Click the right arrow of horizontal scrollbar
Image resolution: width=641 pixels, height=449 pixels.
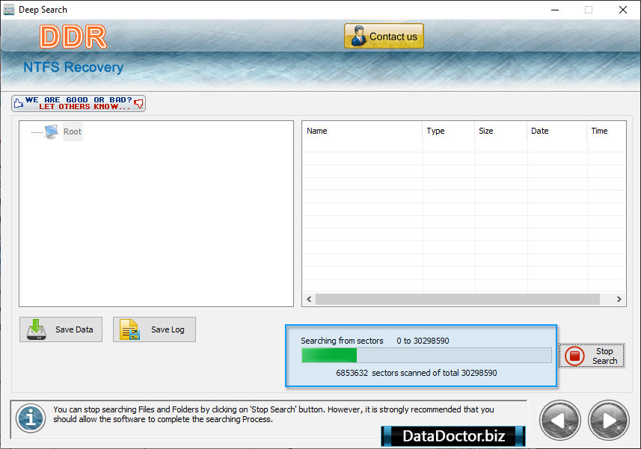point(619,299)
